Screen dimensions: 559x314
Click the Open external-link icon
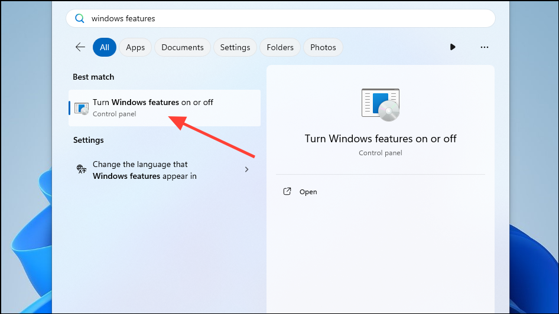tap(287, 192)
